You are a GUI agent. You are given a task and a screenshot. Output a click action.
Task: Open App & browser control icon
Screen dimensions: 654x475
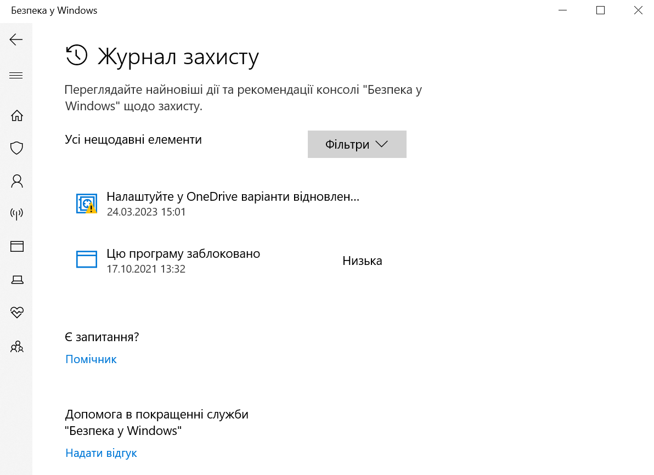click(17, 246)
